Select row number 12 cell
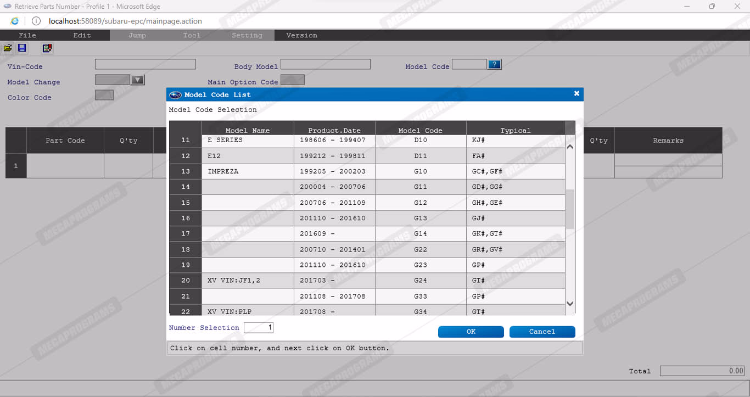The height and width of the screenshot is (397, 750). coord(186,156)
